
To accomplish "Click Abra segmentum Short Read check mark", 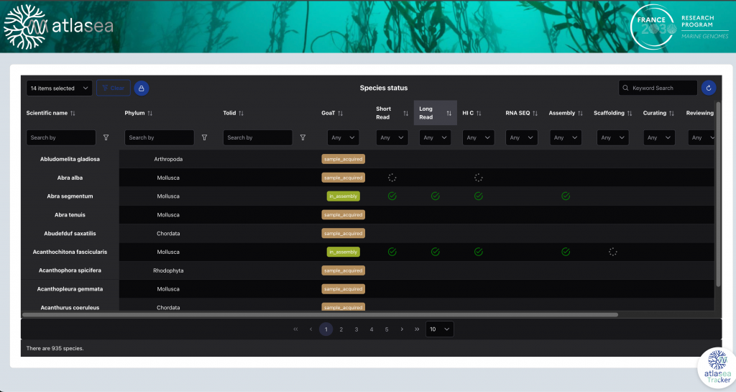I will tap(392, 196).
